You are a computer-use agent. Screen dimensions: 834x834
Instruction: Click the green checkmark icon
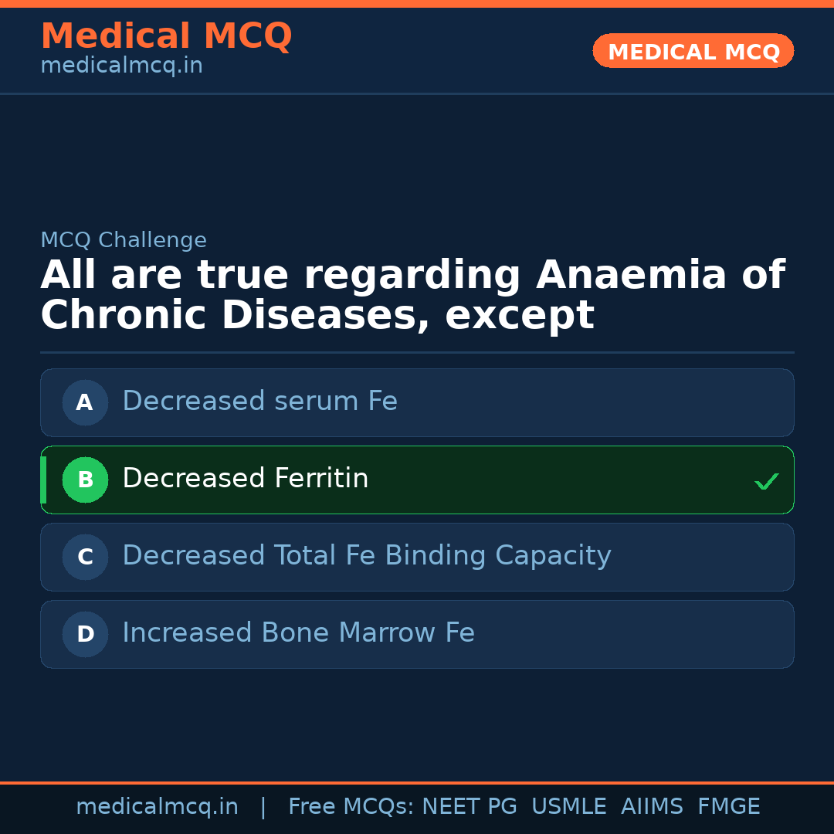click(x=767, y=482)
